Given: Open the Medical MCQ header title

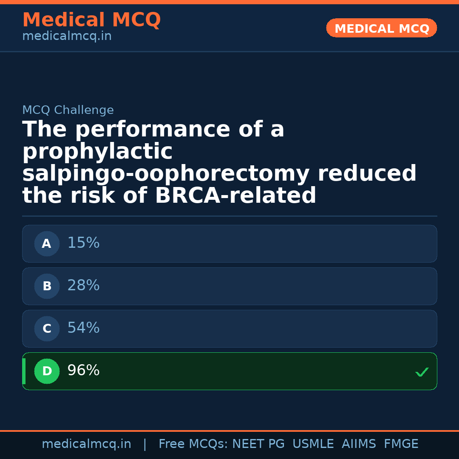Looking at the screenshot, I should 91,20.
